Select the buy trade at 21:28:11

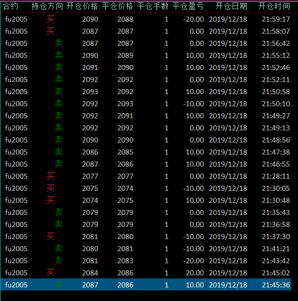[x=146, y=176]
